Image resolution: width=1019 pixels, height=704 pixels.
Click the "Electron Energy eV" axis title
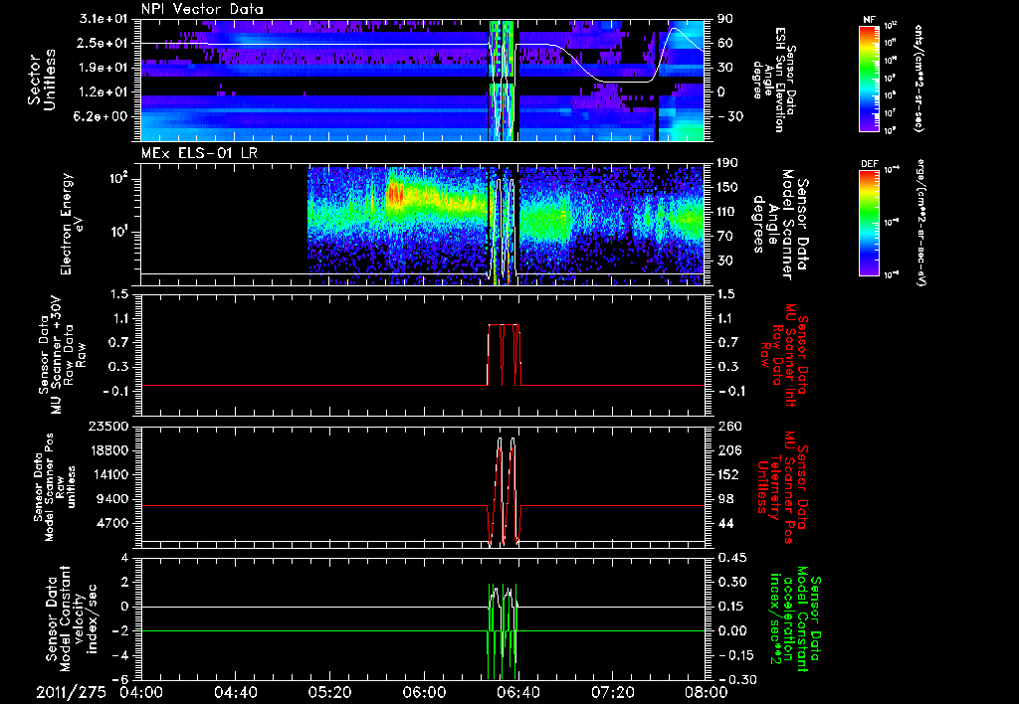pyautogui.click(x=71, y=224)
